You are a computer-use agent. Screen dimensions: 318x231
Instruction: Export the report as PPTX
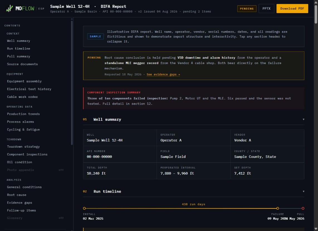coord(266,9)
